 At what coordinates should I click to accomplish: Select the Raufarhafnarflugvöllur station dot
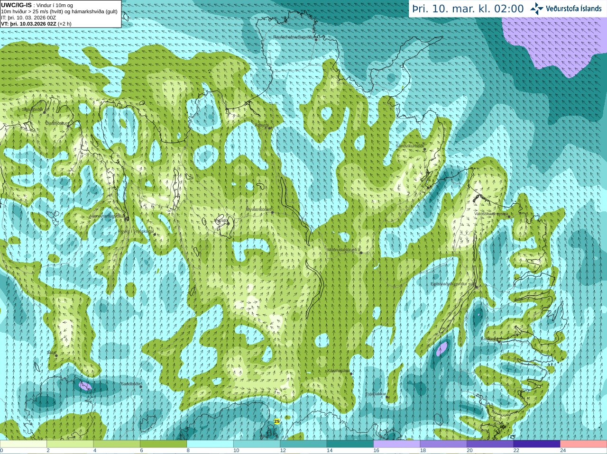[x=316, y=40]
